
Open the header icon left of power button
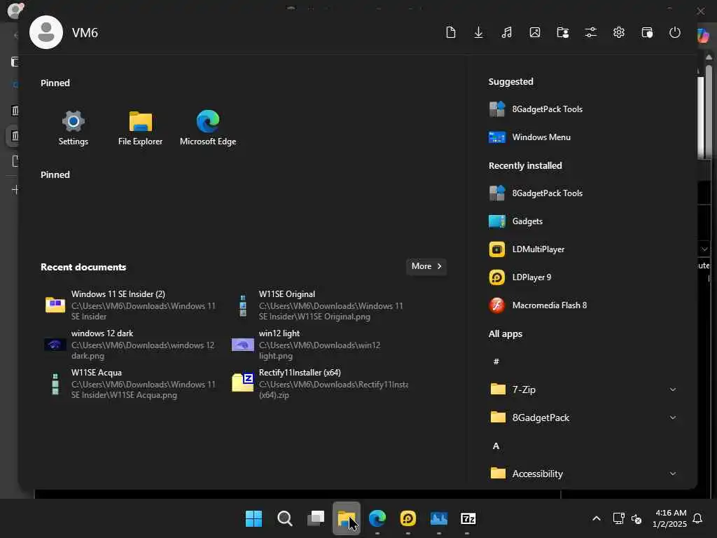pos(646,32)
